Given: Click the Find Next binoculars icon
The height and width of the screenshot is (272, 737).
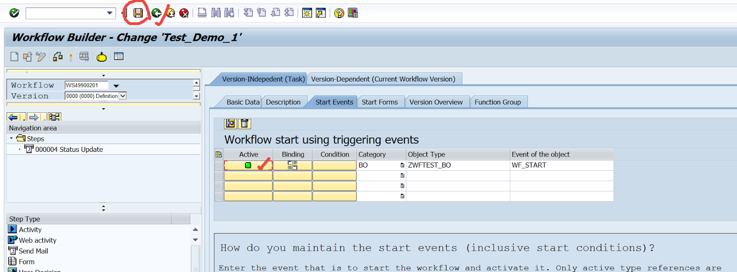Looking at the screenshot, I should pos(229,13).
